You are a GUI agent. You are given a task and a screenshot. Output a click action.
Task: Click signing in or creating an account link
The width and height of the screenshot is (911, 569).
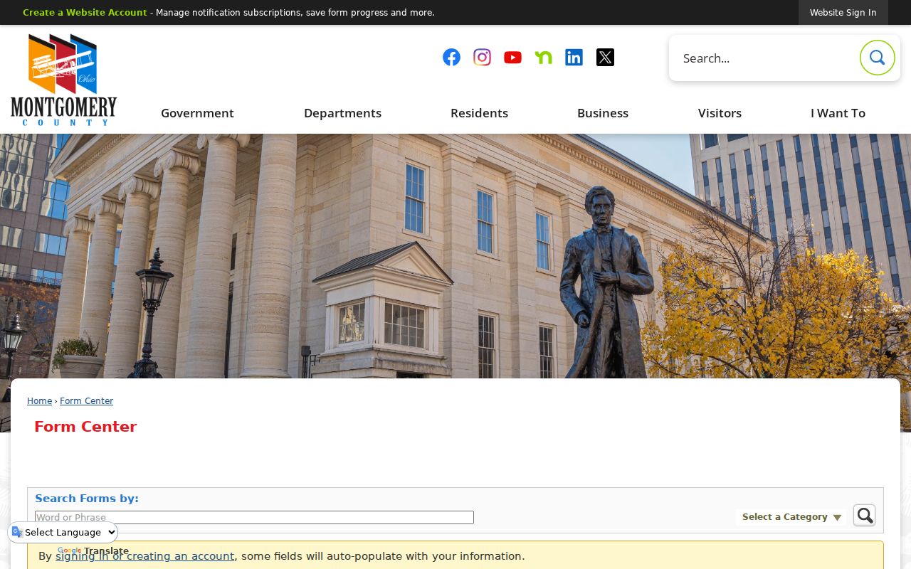click(144, 556)
